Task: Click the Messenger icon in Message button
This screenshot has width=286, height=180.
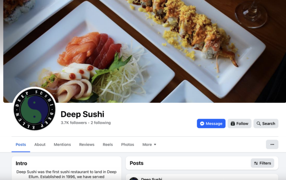Action: (x=202, y=124)
